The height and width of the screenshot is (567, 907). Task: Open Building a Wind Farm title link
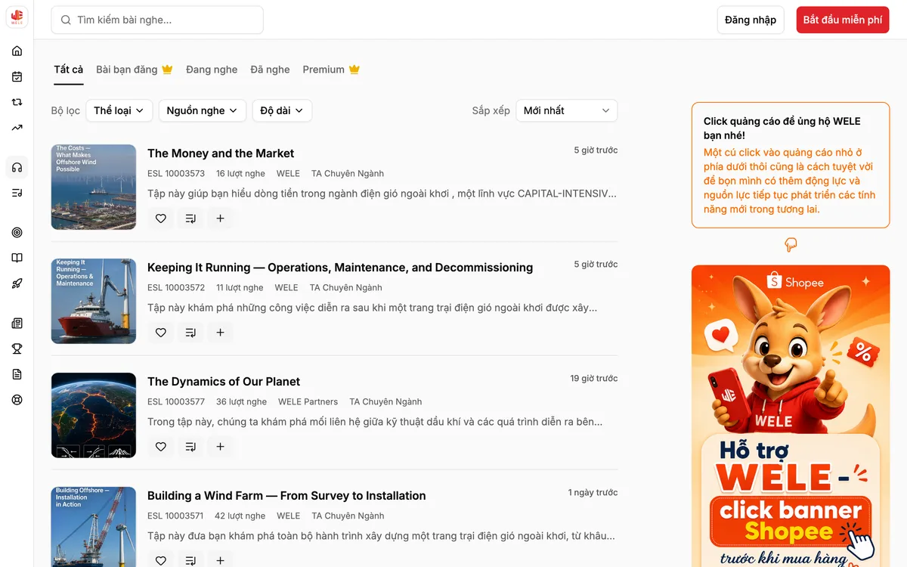[x=286, y=496]
